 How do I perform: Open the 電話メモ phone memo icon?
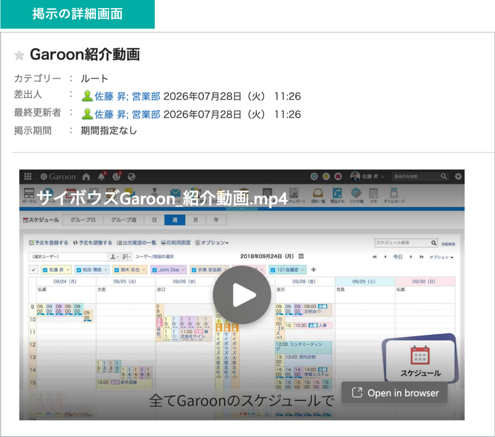(x=337, y=195)
